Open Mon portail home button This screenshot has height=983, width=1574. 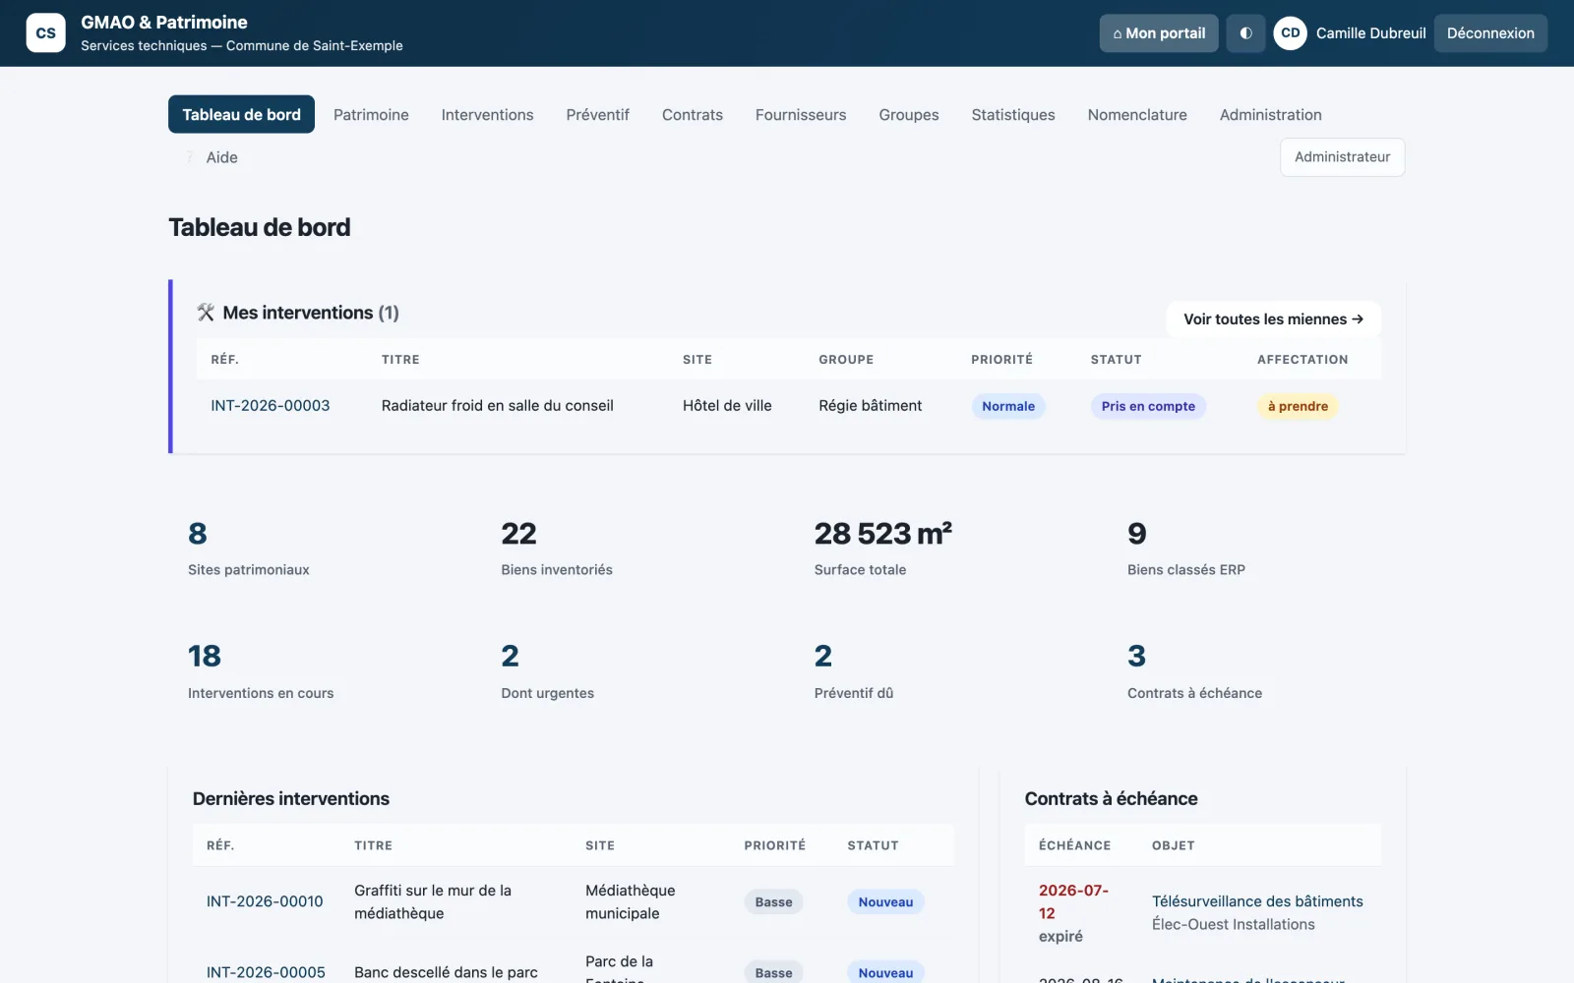pos(1159,33)
